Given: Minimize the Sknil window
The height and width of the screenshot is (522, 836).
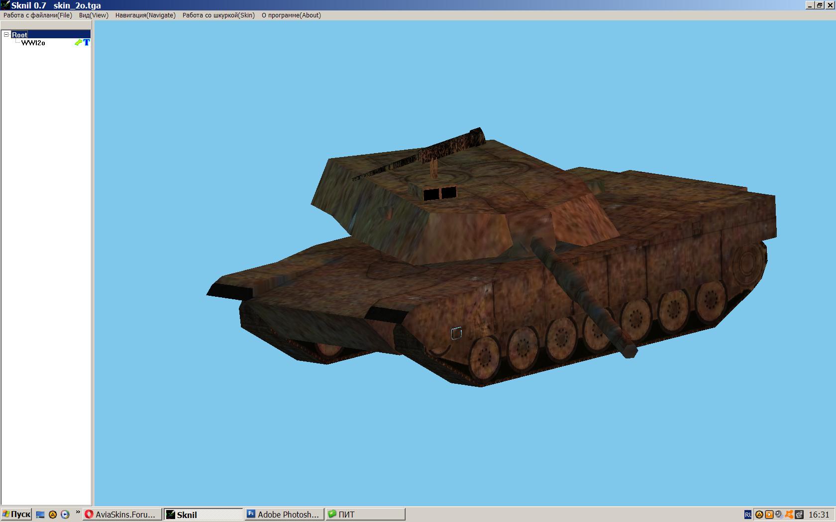Looking at the screenshot, I should click(x=810, y=5).
